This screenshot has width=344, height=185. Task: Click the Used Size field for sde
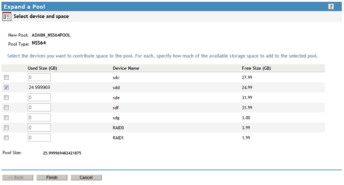coord(39,97)
